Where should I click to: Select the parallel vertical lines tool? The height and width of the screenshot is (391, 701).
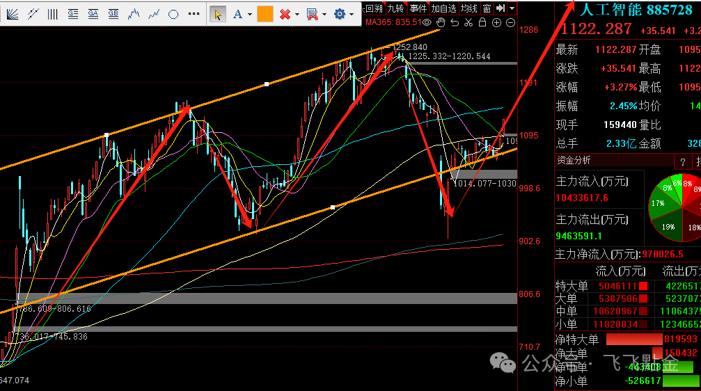coord(52,14)
